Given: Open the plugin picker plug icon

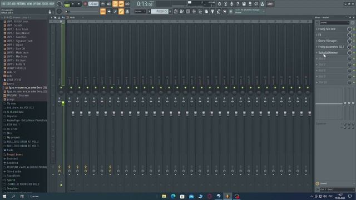Looking at the screenshot, I should [x=212, y=11].
